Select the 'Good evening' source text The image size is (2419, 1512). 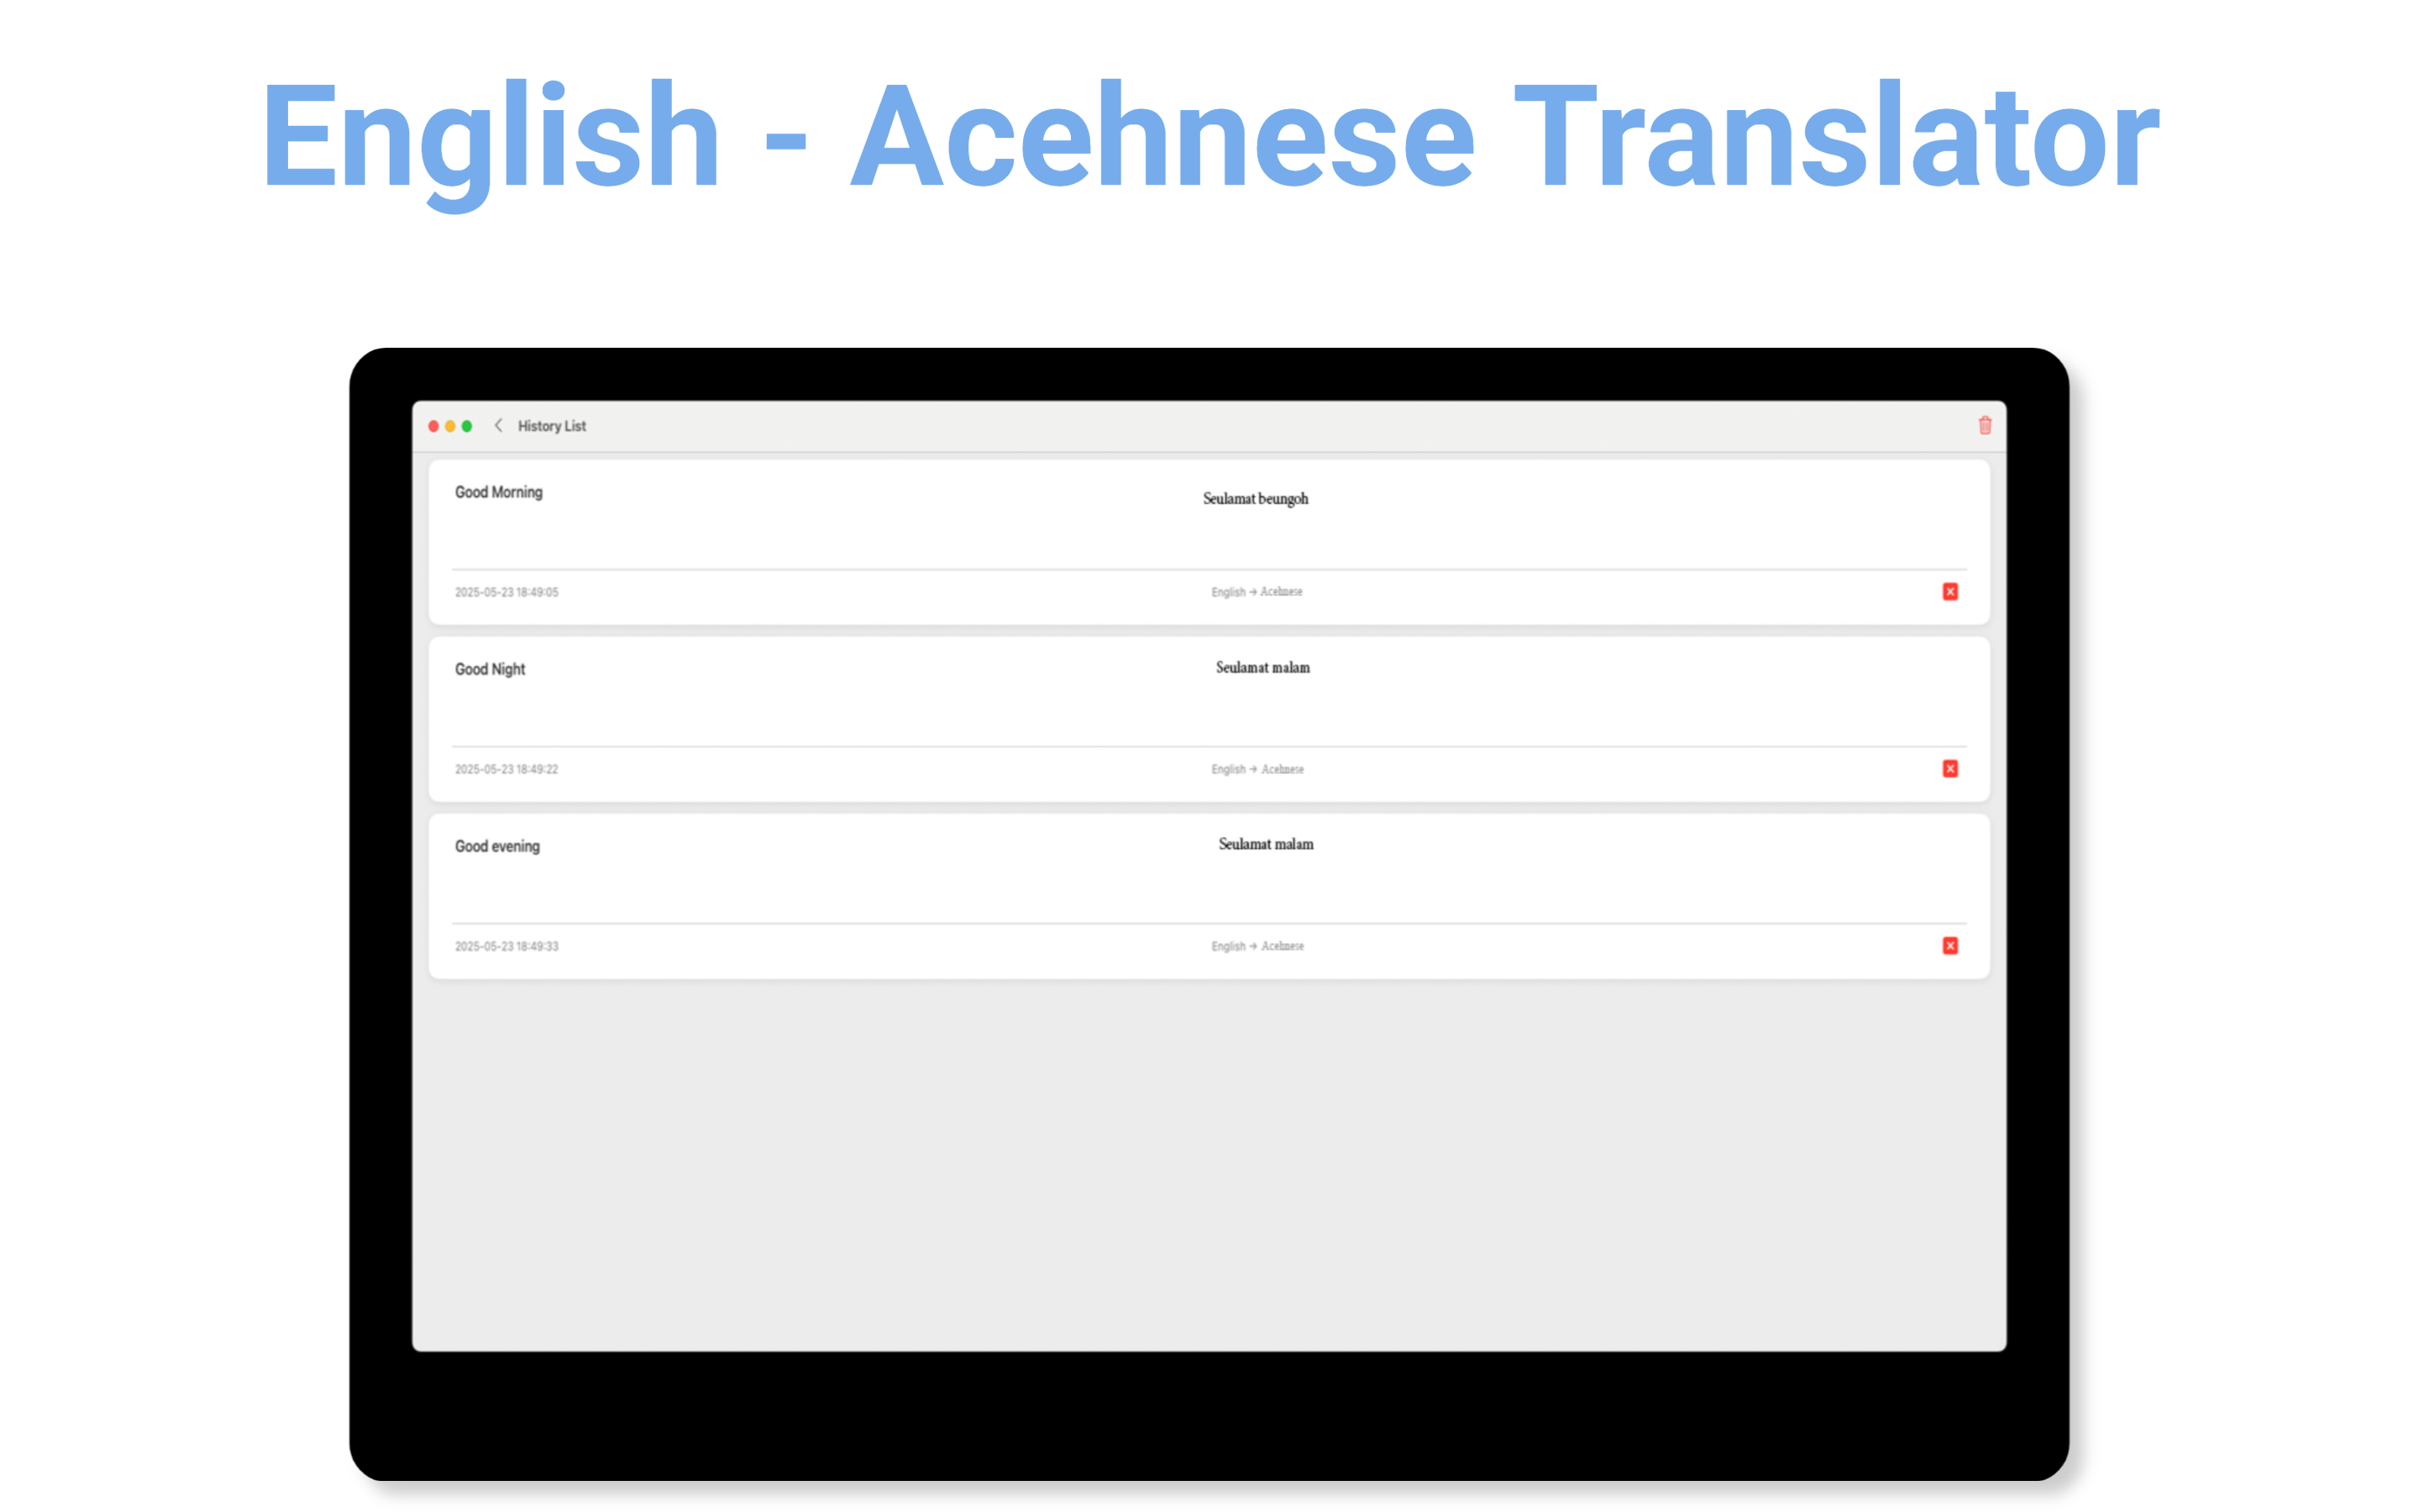pyautogui.click(x=496, y=846)
